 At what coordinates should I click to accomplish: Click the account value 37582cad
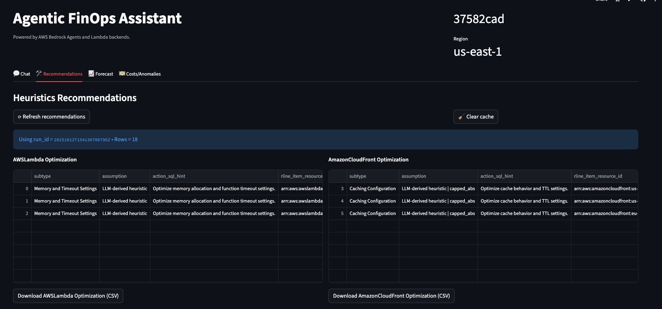pos(479,19)
